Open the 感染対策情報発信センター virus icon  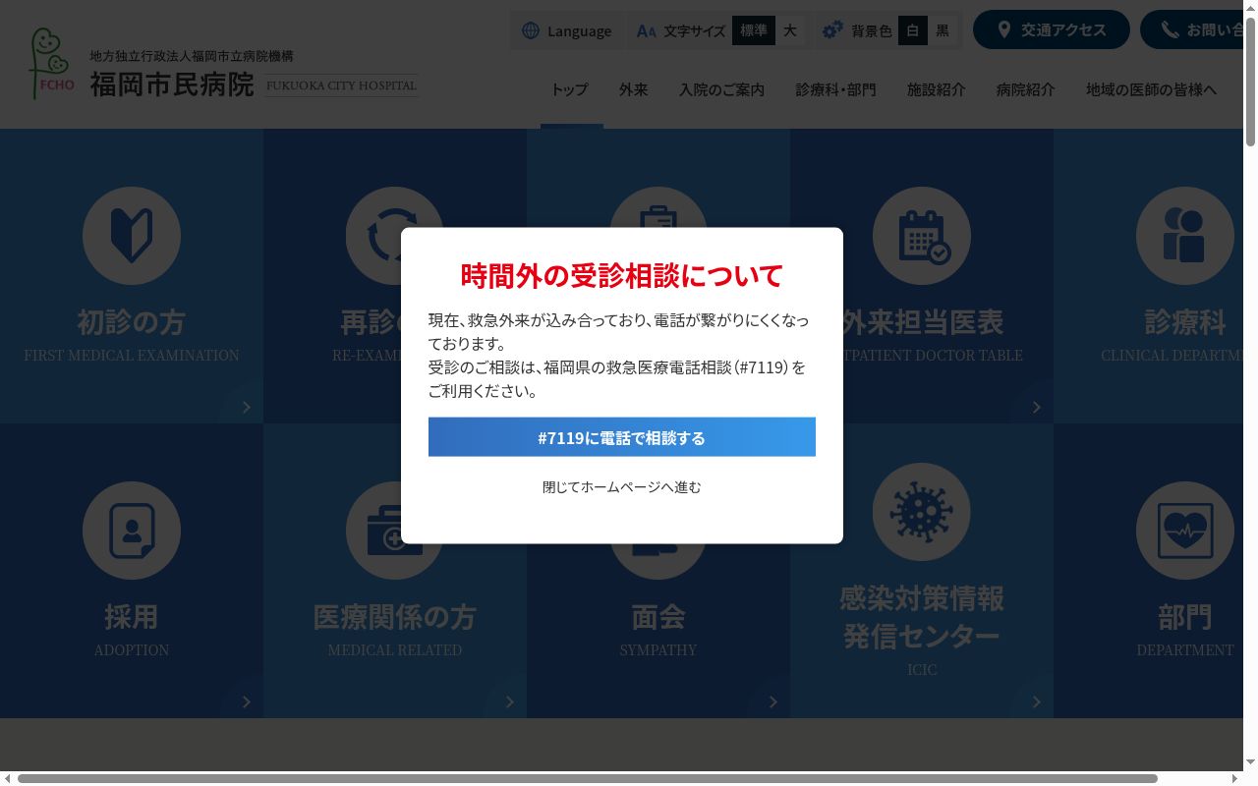click(x=922, y=512)
